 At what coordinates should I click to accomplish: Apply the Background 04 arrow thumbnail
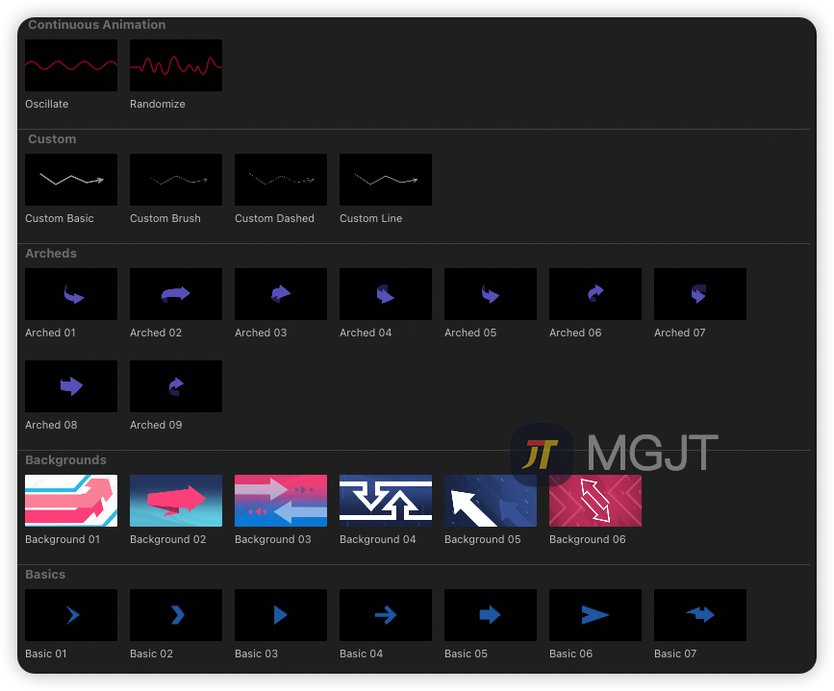pos(386,501)
